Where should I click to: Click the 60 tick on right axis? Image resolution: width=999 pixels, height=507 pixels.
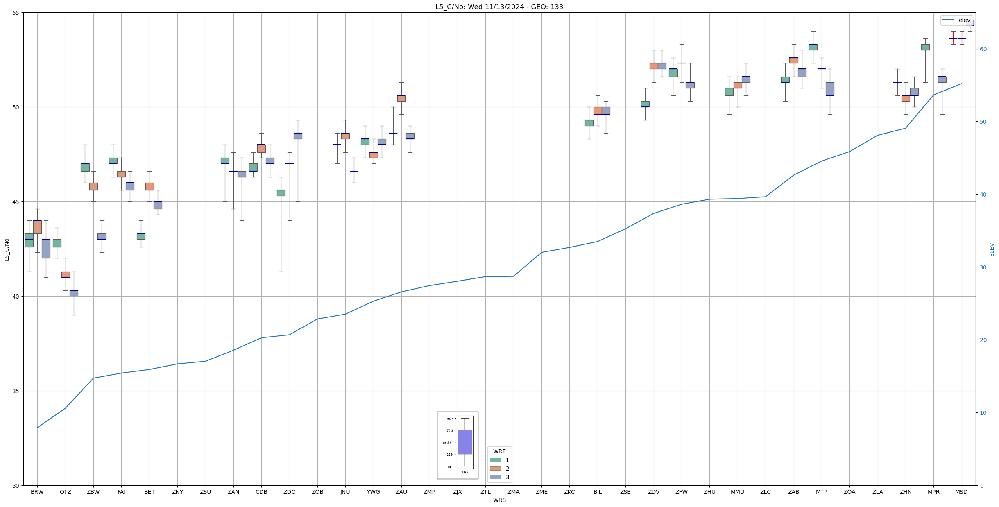tap(983, 49)
